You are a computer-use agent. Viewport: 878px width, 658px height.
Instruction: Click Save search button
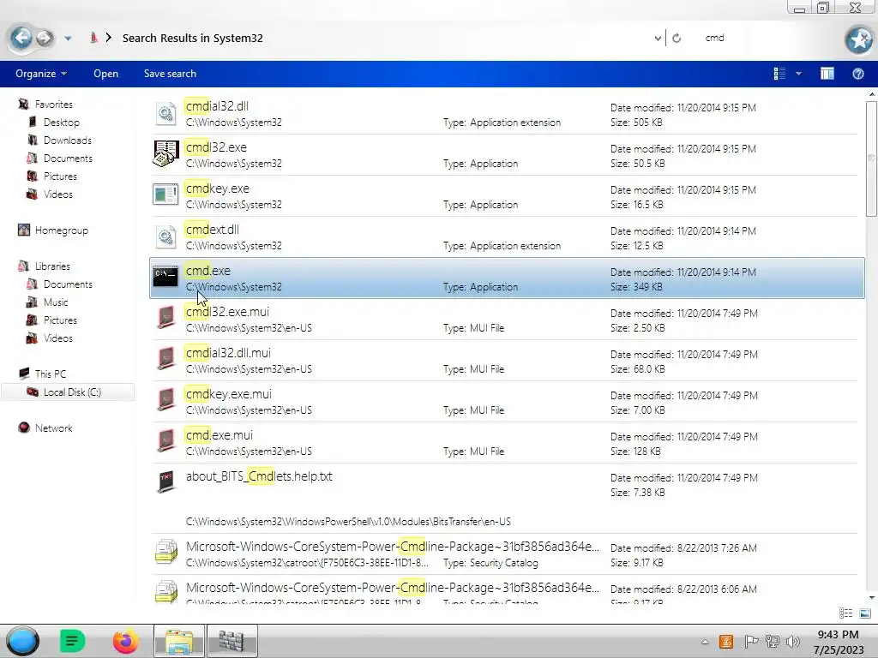(x=171, y=74)
